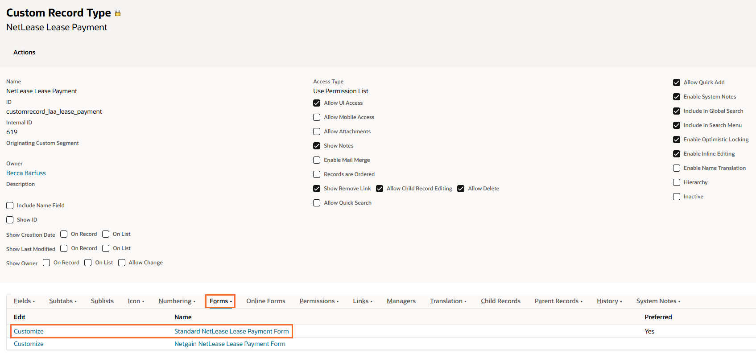Switch to the Fields subtab

tap(22, 301)
